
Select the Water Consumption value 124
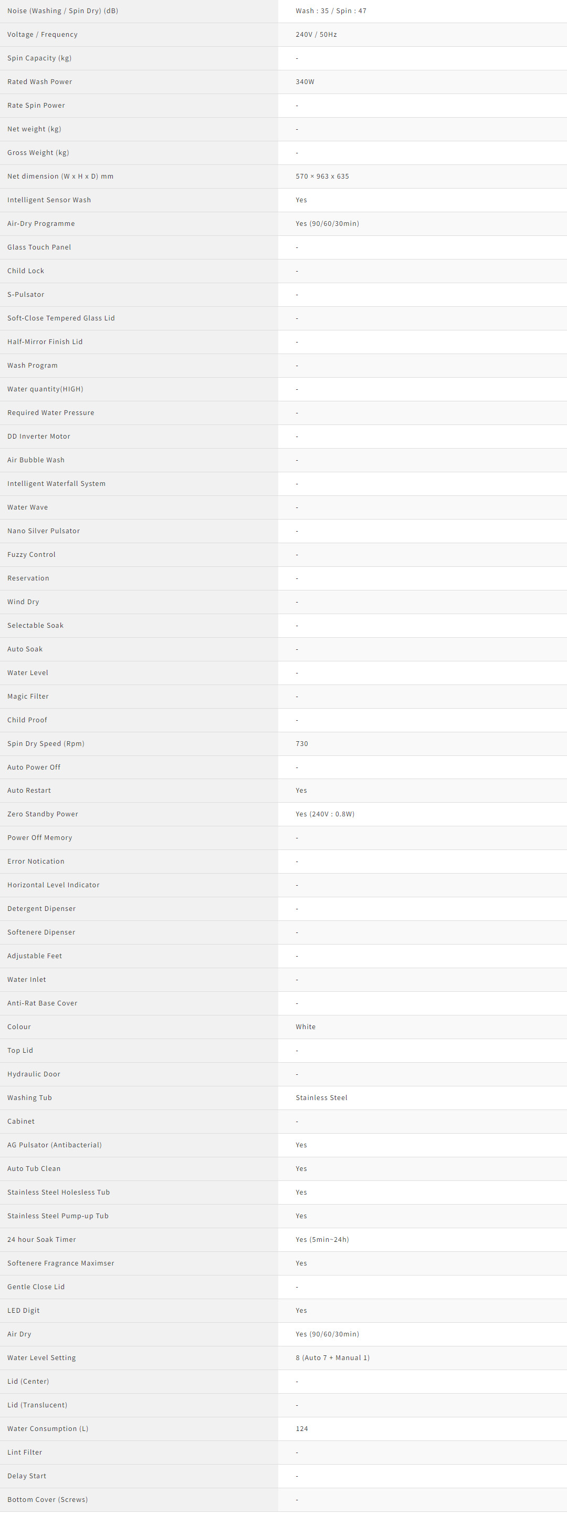point(301,1428)
